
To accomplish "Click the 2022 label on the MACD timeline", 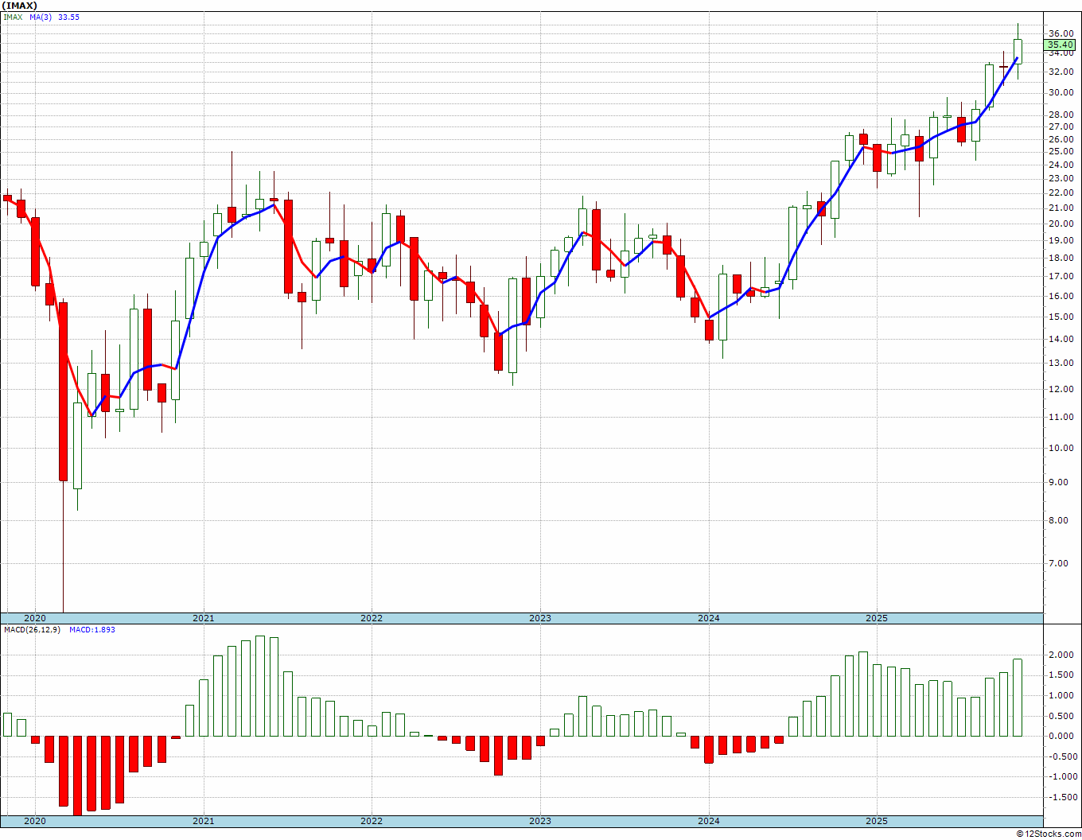I will (x=371, y=821).
